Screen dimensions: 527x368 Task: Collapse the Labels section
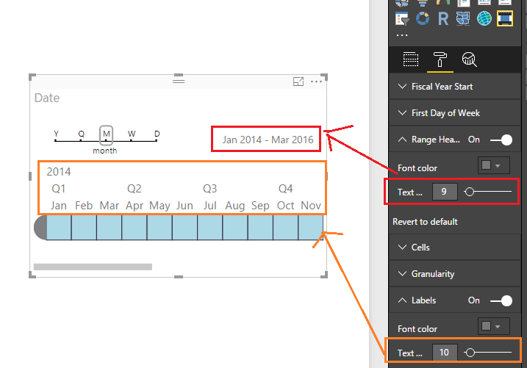(402, 300)
